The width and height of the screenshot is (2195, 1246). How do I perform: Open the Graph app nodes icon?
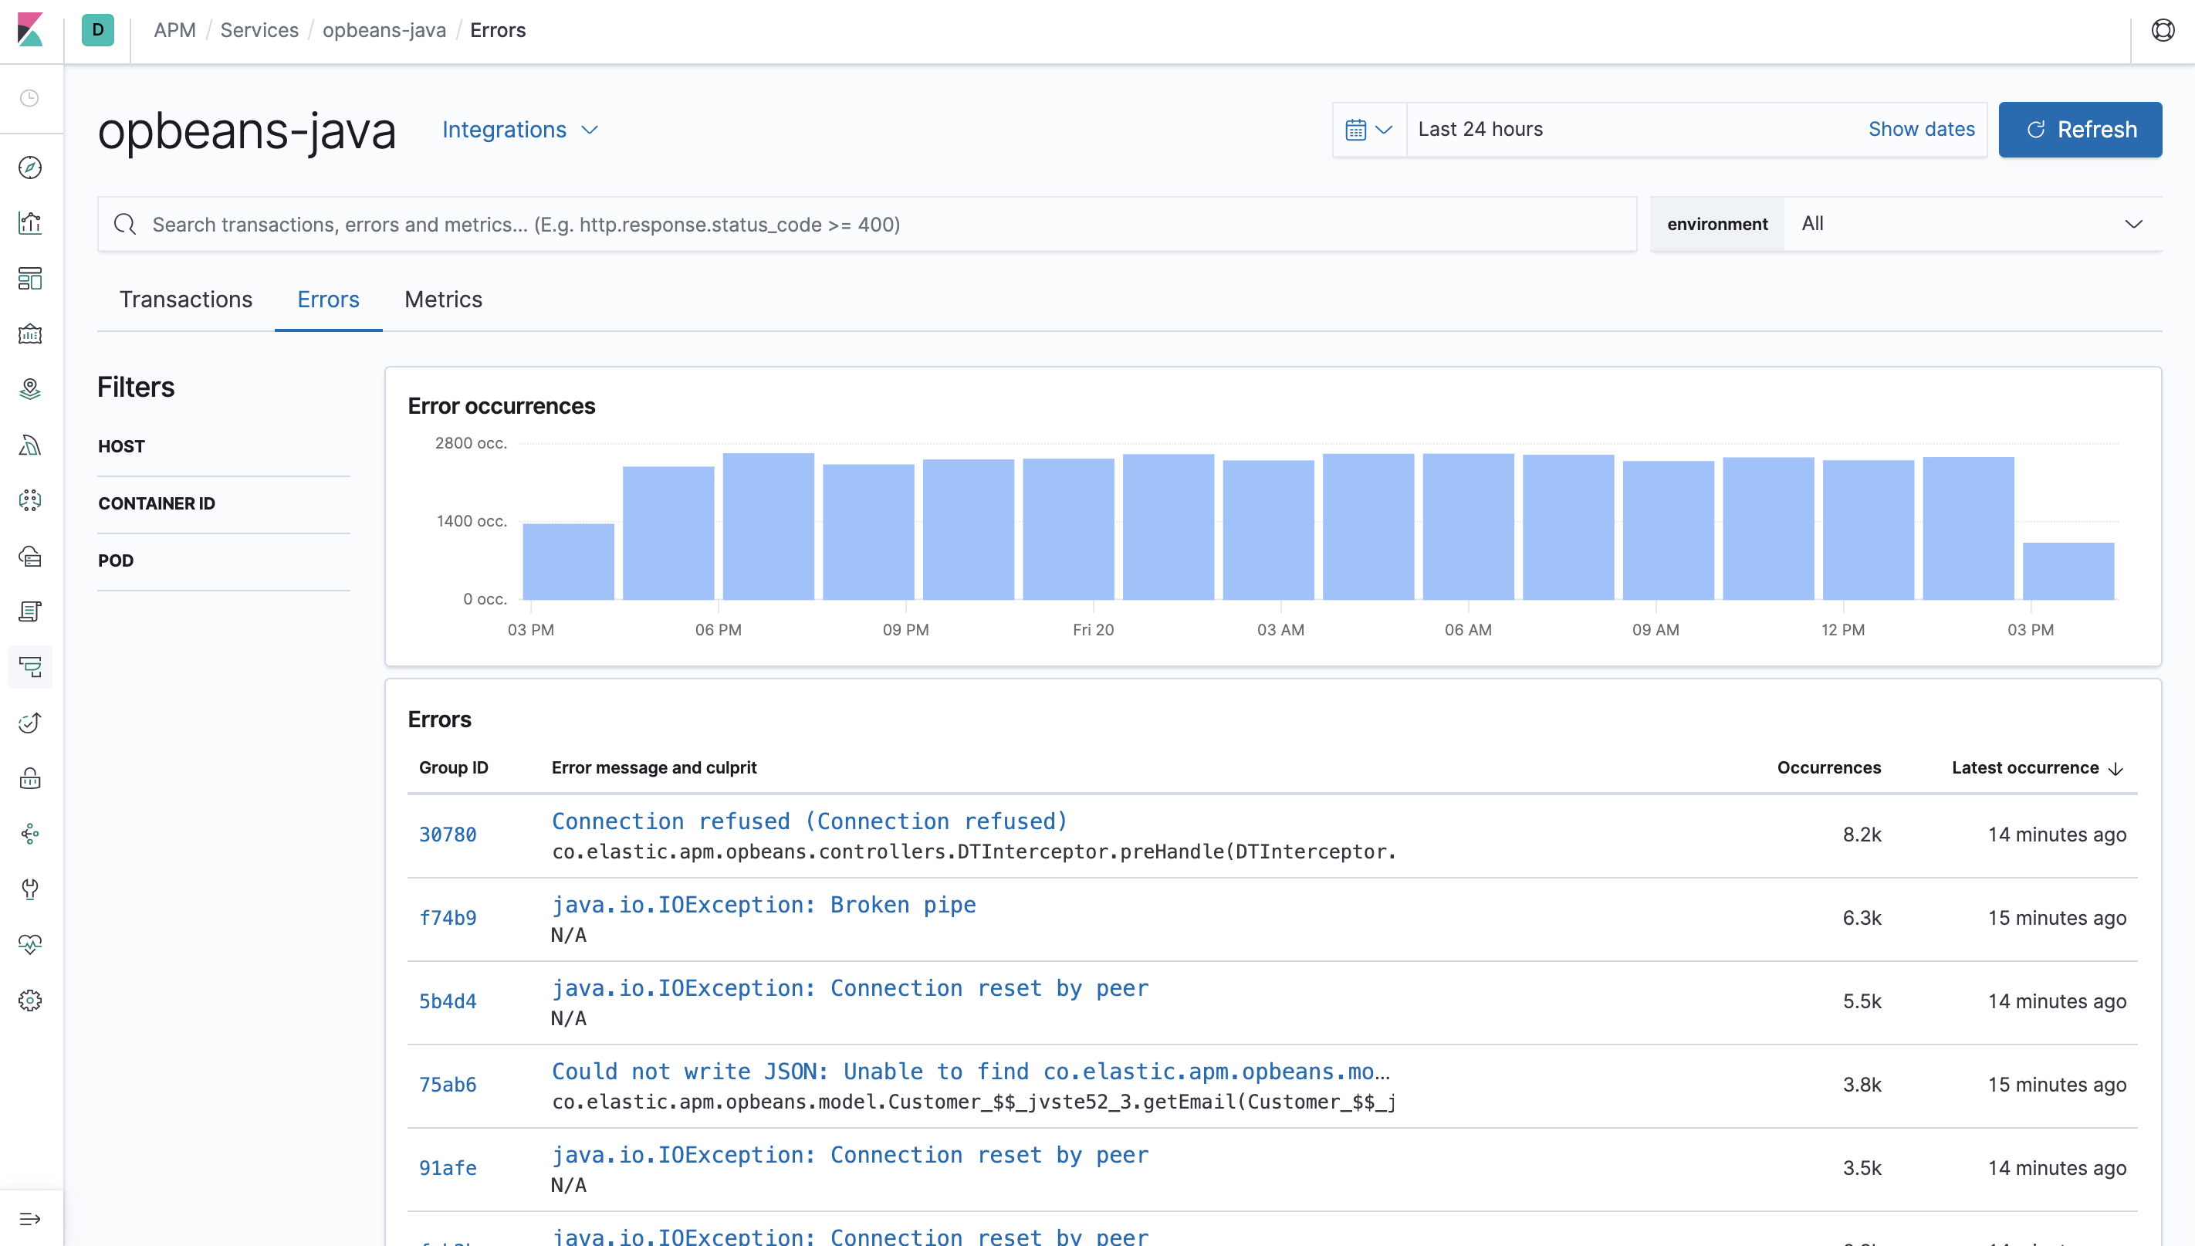coord(30,834)
